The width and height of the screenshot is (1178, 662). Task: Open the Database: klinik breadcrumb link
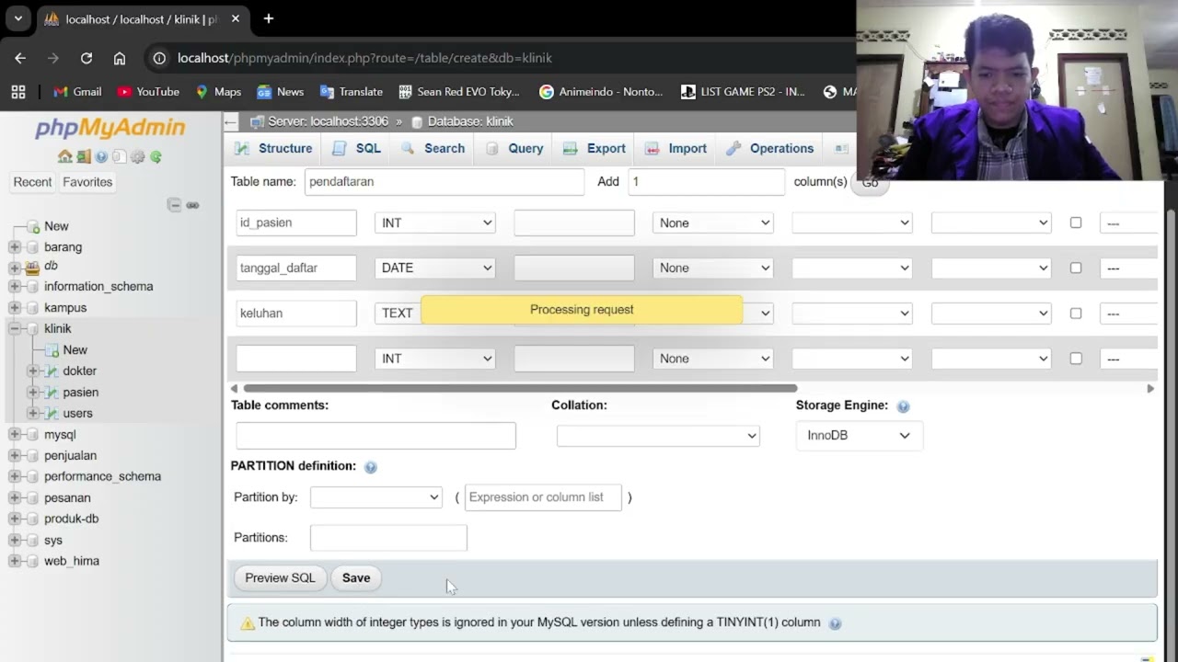point(470,121)
